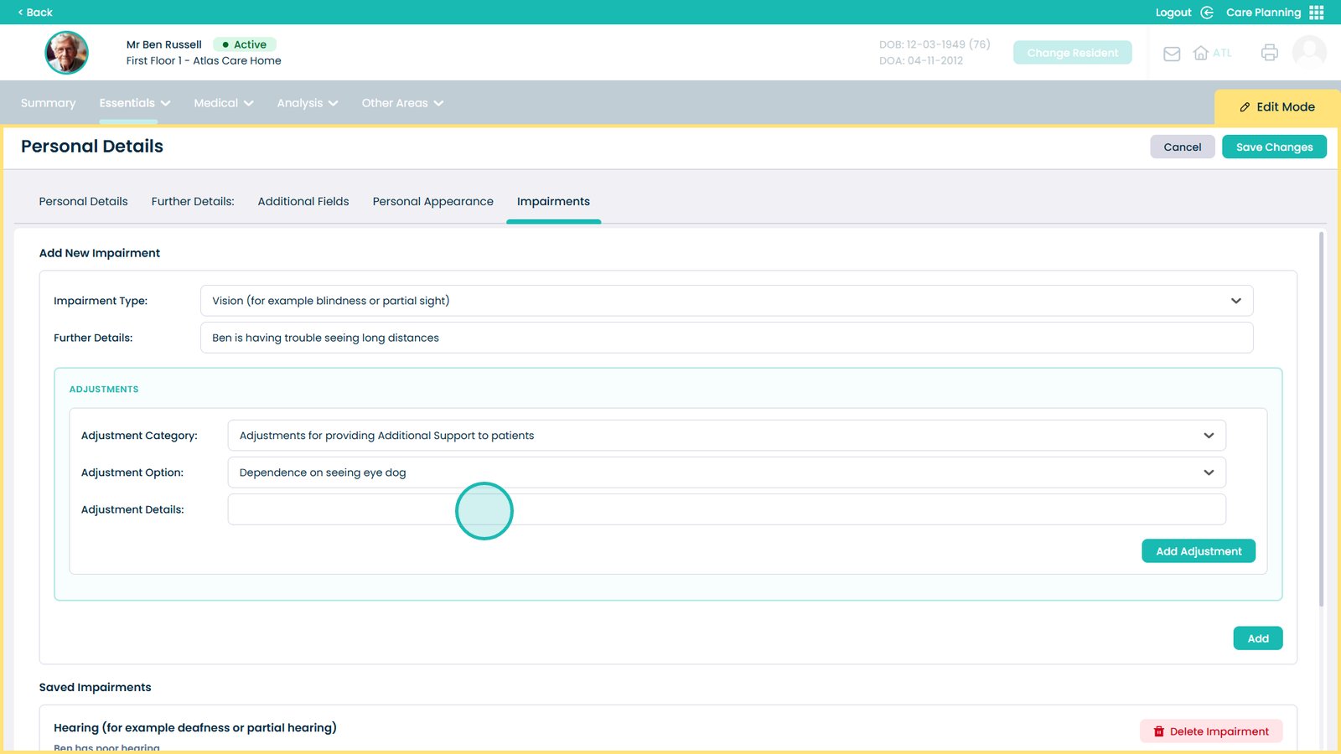This screenshot has width=1341, height=754.
Task: Click Save Changes
Action: (1274, 147)
